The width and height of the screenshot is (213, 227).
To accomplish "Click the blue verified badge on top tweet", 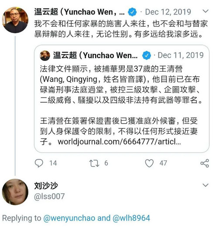I will point(132,12).
